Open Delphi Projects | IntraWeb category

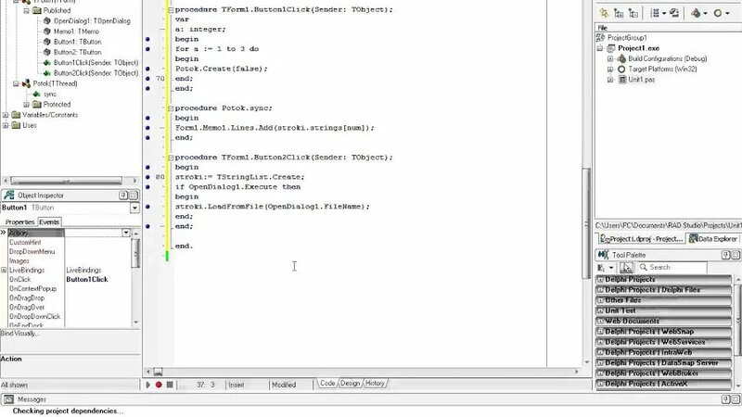coord(663,352)
